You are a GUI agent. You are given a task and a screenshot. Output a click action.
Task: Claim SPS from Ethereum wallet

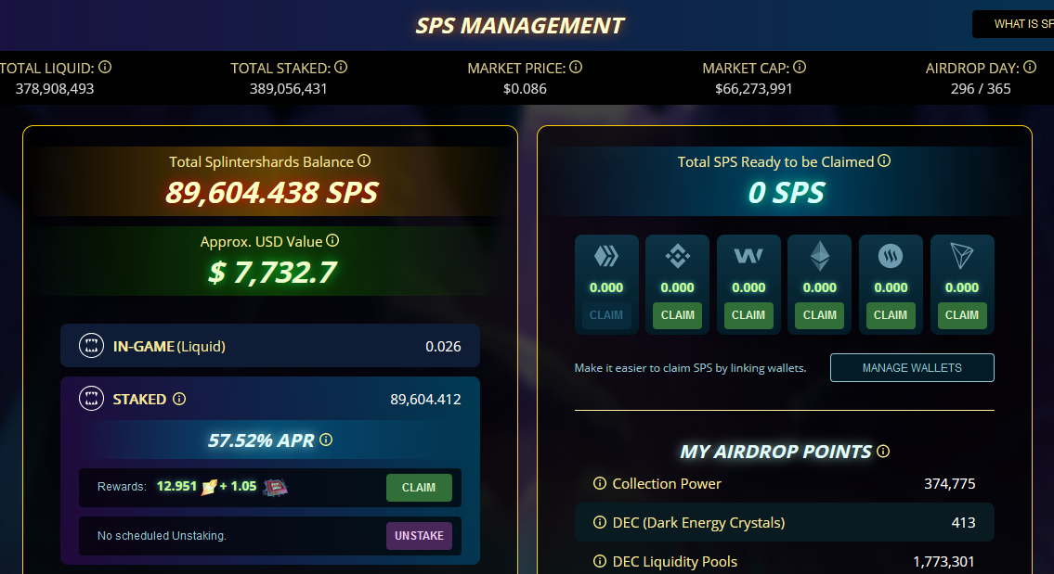click(x=819, y=315)
